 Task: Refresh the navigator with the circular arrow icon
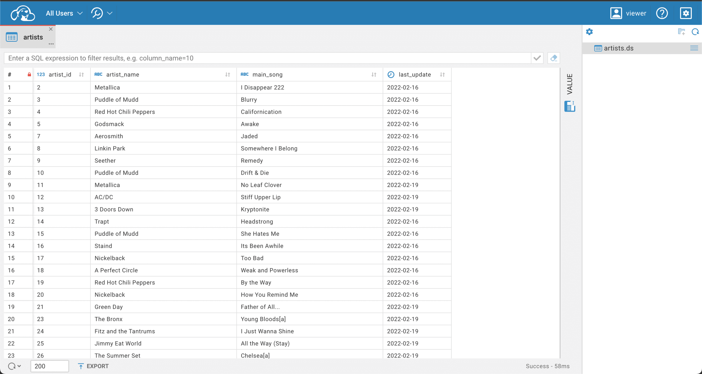point(695,32)
